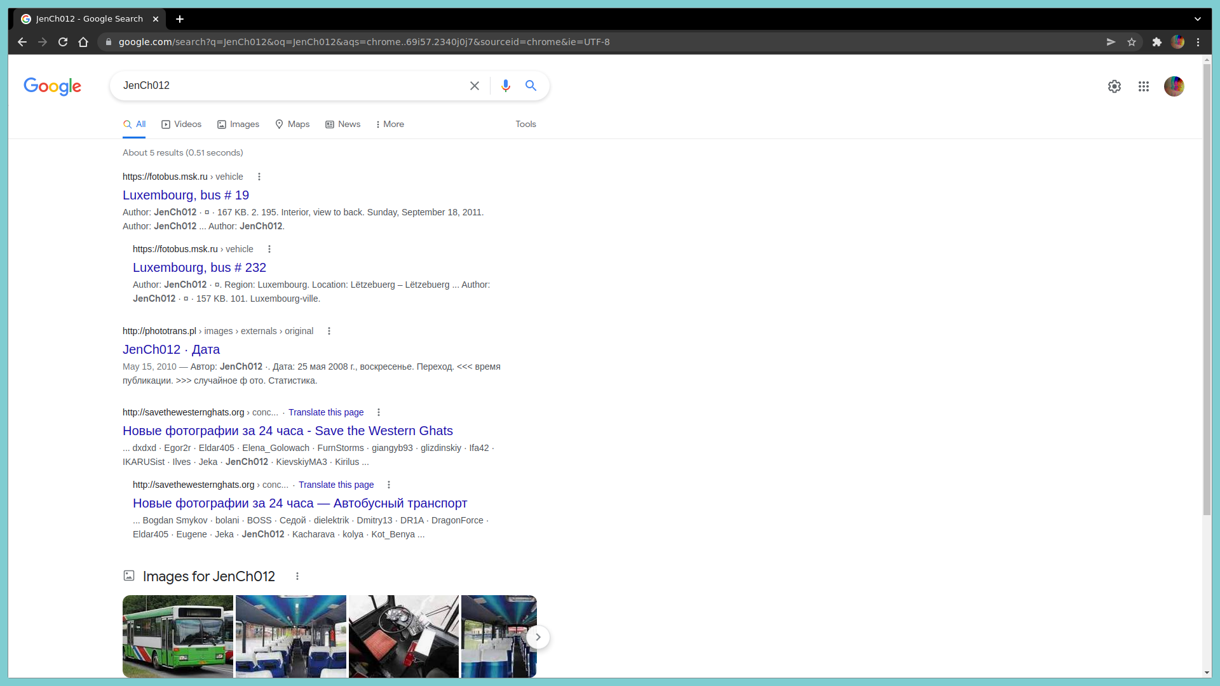Image resolution: width=1220 pixels, height=686 pixels.
Task: Click the blue magnifier search button
Action: pyautogui.click(x=531, y=86)
